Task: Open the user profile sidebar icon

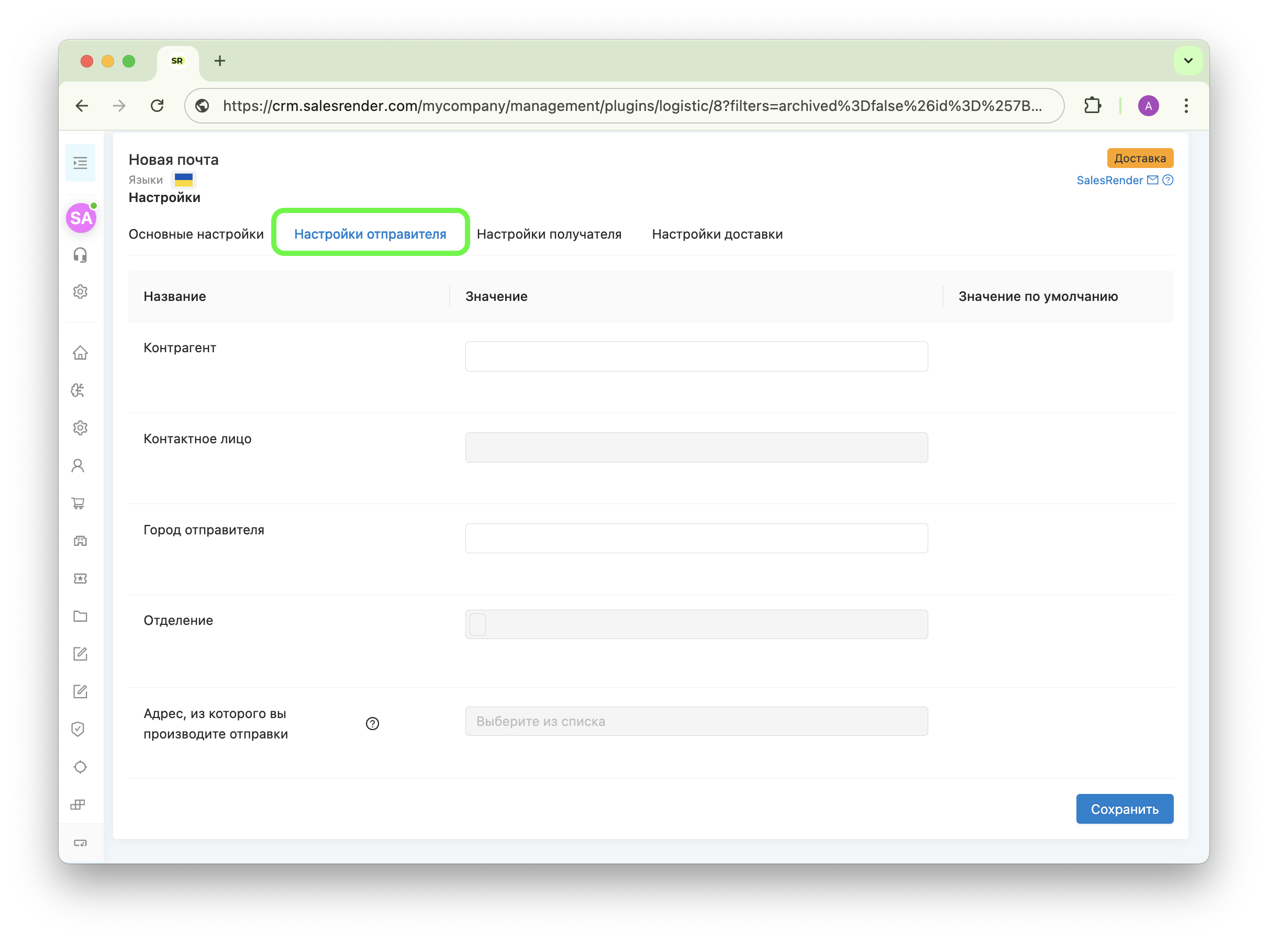Action: tap(78, 465)
